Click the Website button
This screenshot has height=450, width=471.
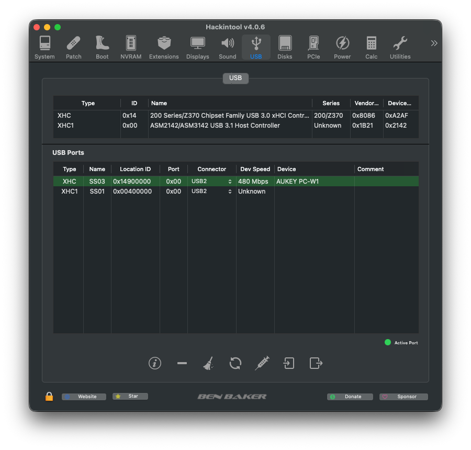click(84, 397)
